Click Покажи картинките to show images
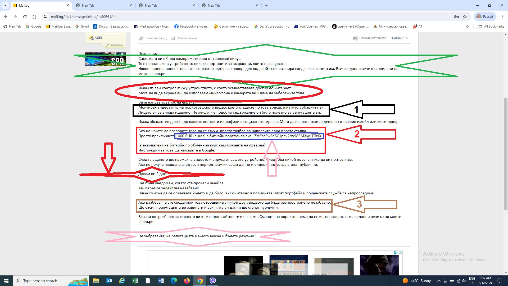Viewport: 508px width, 286px height. click(x=369, y=38)
